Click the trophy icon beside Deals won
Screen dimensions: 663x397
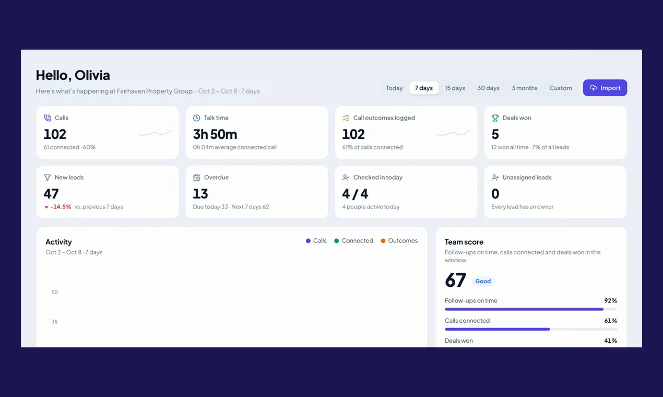pyautogui.click(x=495, y=118)
